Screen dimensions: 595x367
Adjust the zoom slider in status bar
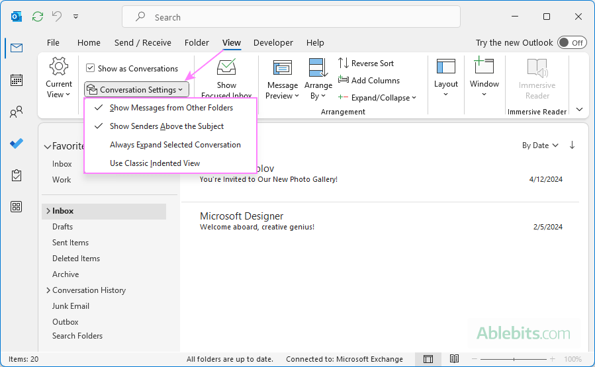[x=514, y=358]
